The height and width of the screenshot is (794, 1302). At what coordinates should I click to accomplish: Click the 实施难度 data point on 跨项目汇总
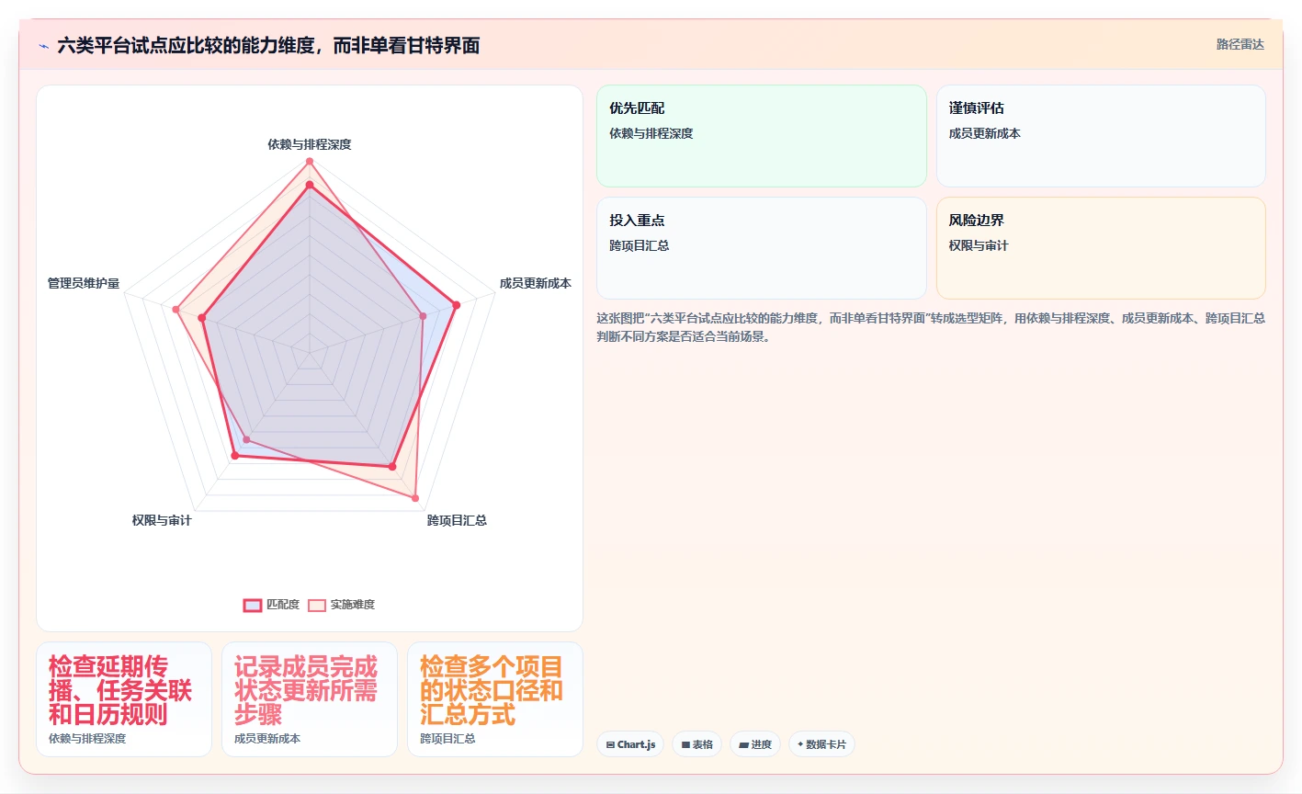(x=415, y=498)
